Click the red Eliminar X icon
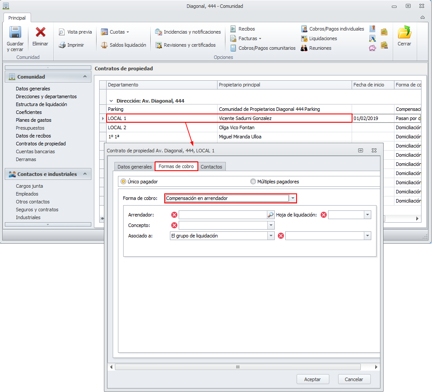 [41, 33]
